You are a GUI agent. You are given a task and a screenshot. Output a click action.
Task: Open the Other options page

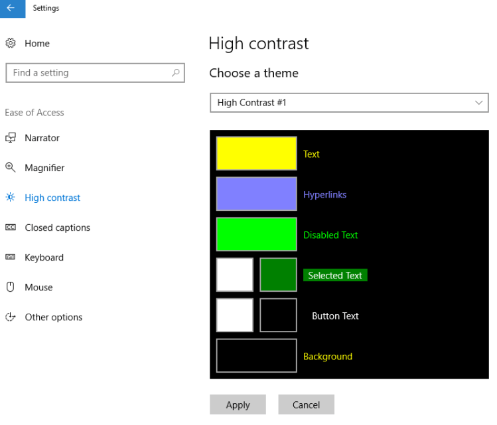click(x=54, y=318)
